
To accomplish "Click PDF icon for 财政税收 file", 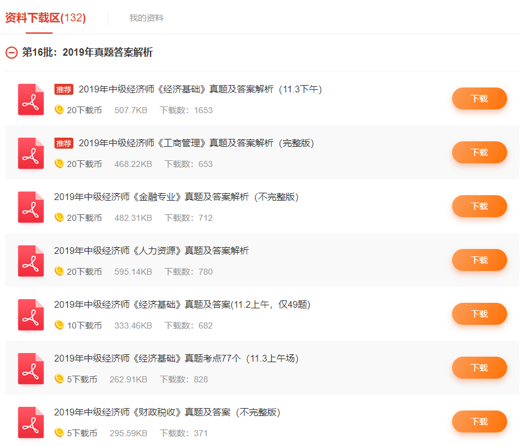I will pyautogui.click(x=31, y=422).
